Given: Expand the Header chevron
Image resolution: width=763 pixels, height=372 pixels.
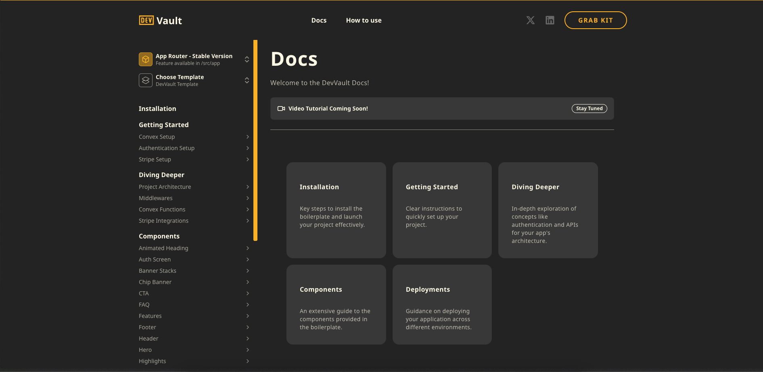Looking at the screenshot, I should pyautogui.click(x=248, y=339).
